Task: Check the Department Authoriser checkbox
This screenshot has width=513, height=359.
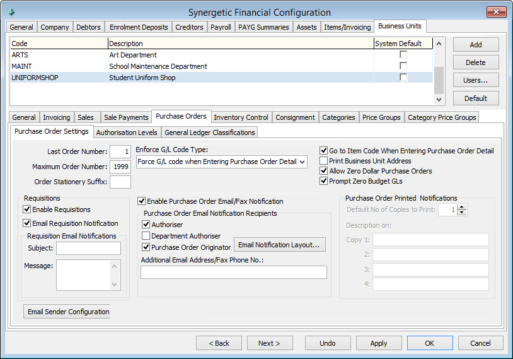Action: 146,236
